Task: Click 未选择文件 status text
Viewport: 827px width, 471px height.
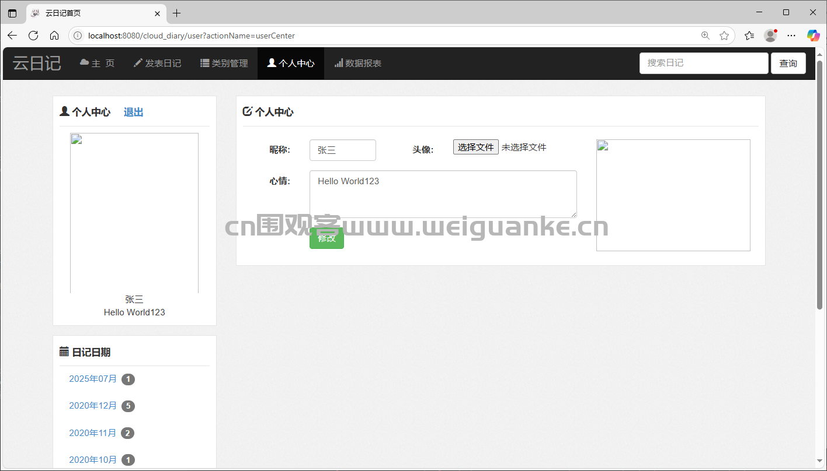Action: click(524, 147)
